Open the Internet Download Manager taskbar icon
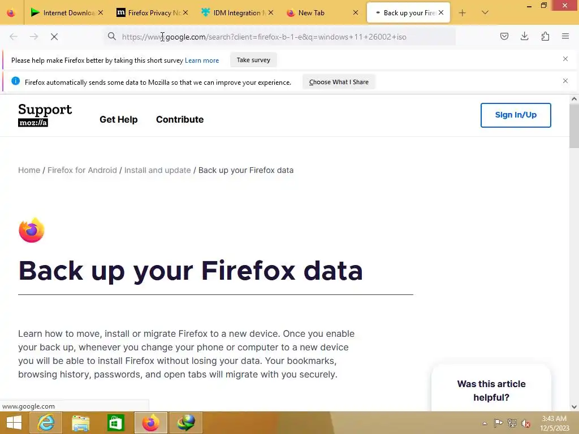Image resolution: width=579 pixels, height=434 pixels. point(185,423)
